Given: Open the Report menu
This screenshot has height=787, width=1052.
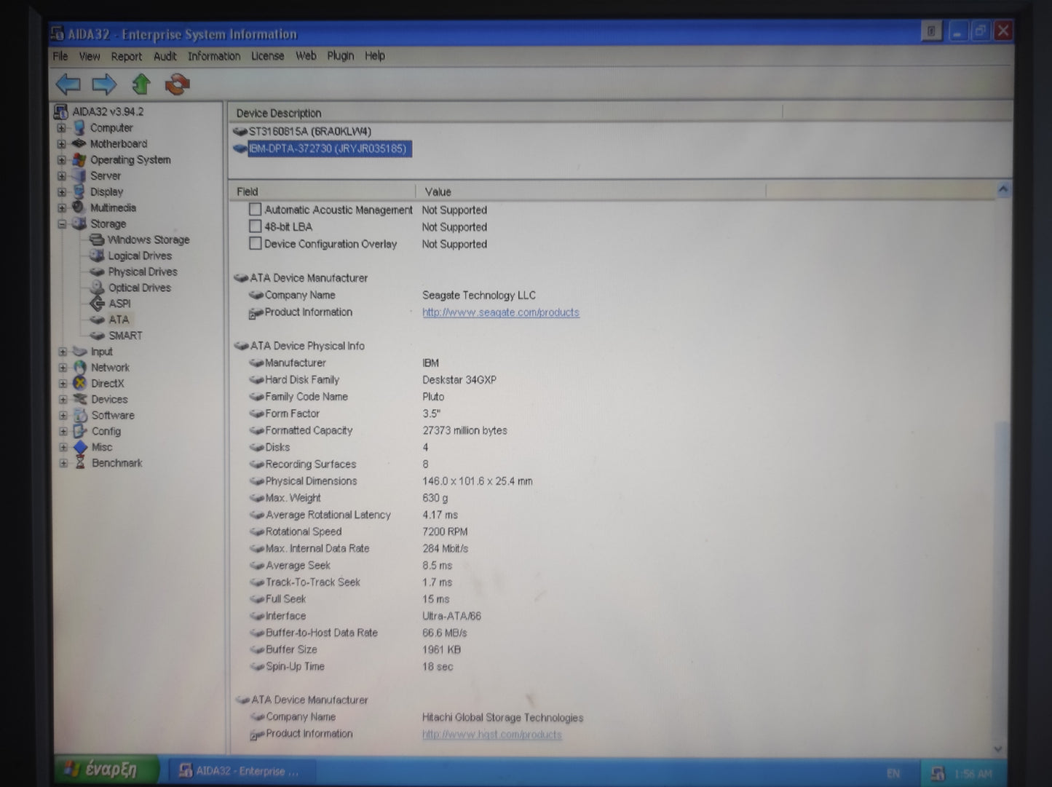Looking at the screenshot, I should [x=126, y=56].
